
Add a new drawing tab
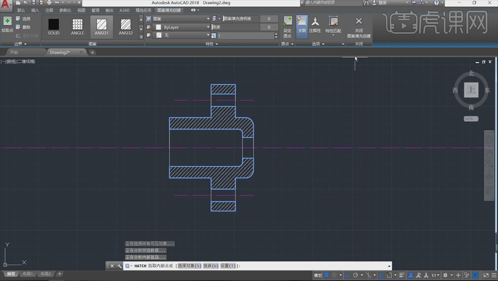[92, 52]
